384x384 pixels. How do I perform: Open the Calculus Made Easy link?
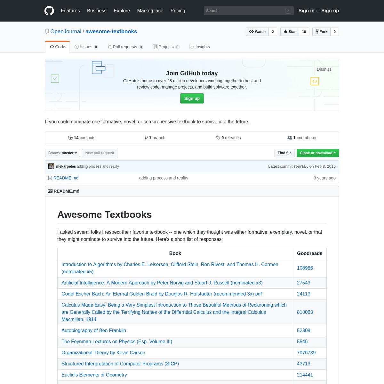coord(174,312)
